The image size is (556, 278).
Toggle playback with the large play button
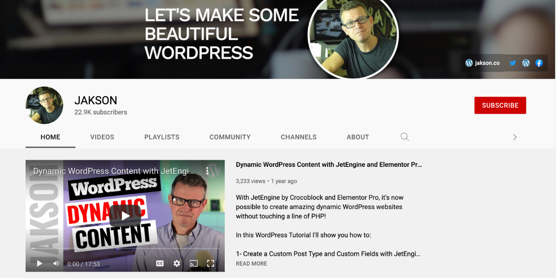tap(125, 215)
